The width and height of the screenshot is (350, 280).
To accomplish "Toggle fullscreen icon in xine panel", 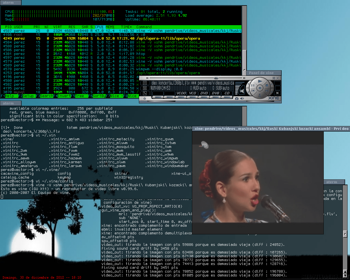I will [x=274, y=78].
